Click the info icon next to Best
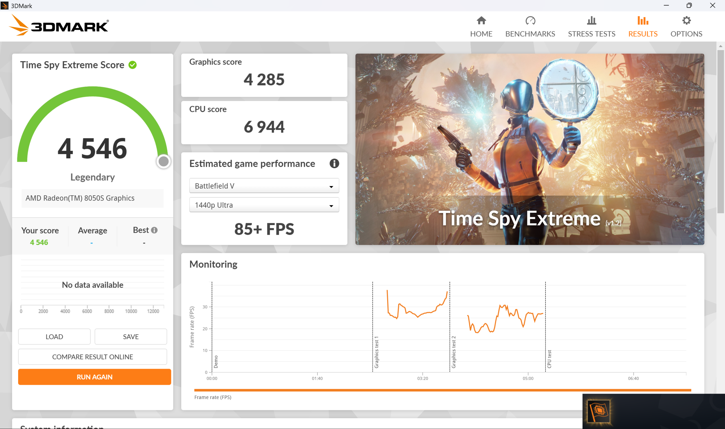 (x=154, y=230)
